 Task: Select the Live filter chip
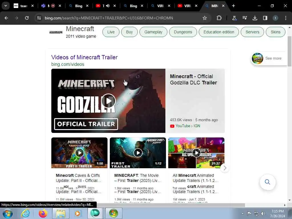click(111, 32)
